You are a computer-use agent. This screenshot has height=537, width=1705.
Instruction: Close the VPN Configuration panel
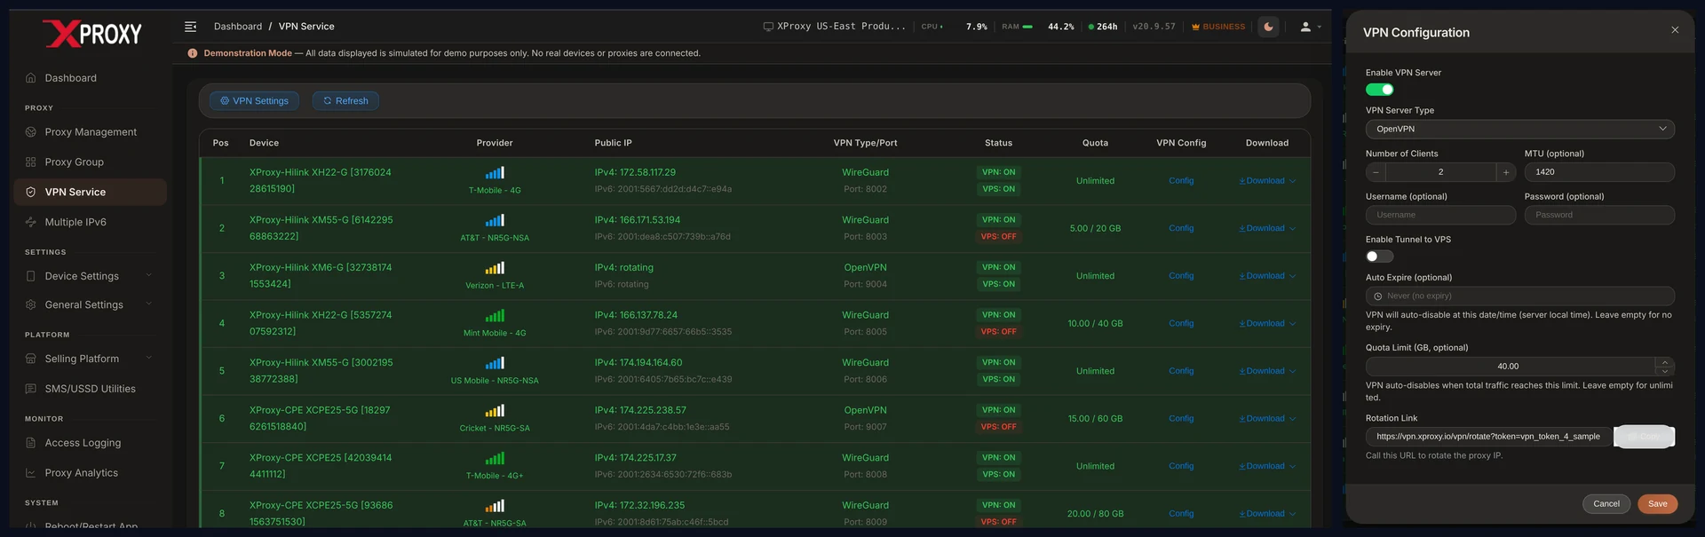pyautogui.click(x=1675, y=30)
